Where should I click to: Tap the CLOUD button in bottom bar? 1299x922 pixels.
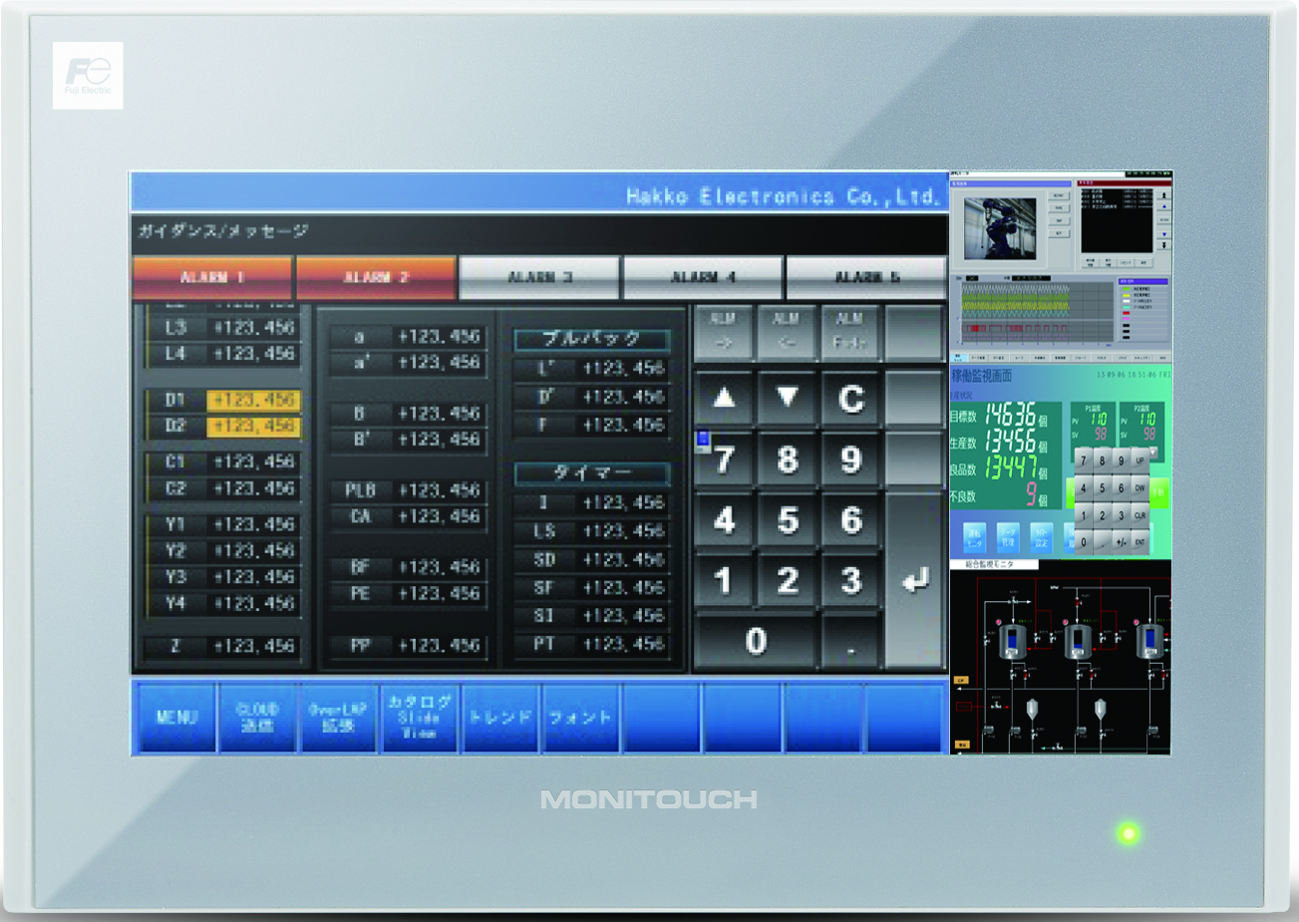257,718
